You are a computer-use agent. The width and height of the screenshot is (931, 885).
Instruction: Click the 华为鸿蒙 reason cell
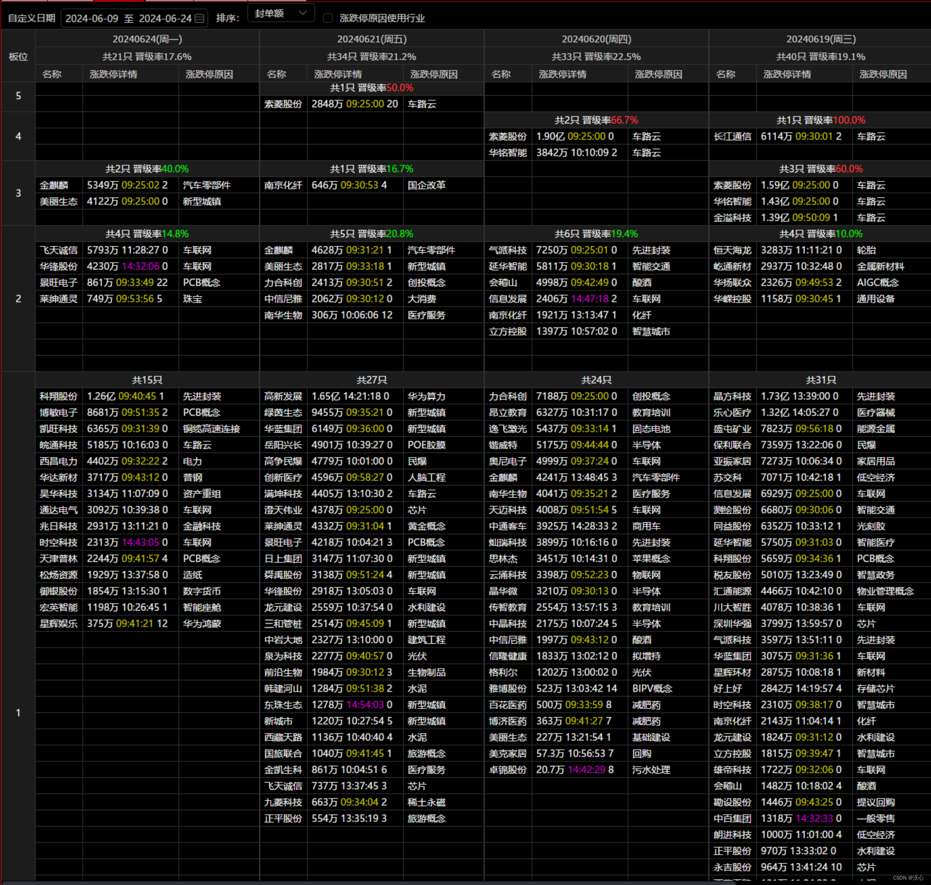pyautogui.click(x=202, y=624)
